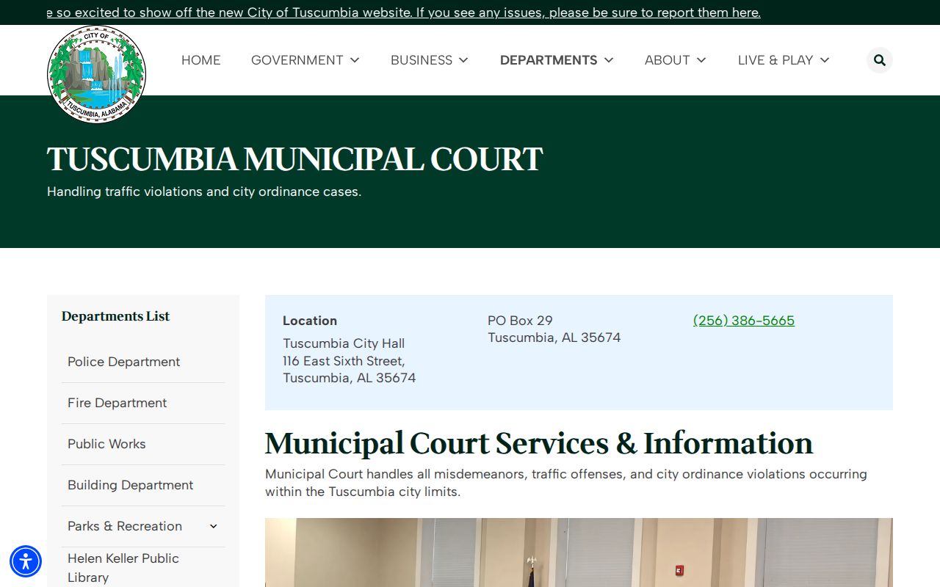
Task: Open Helen Keller Public Library page
Action: 123,567
